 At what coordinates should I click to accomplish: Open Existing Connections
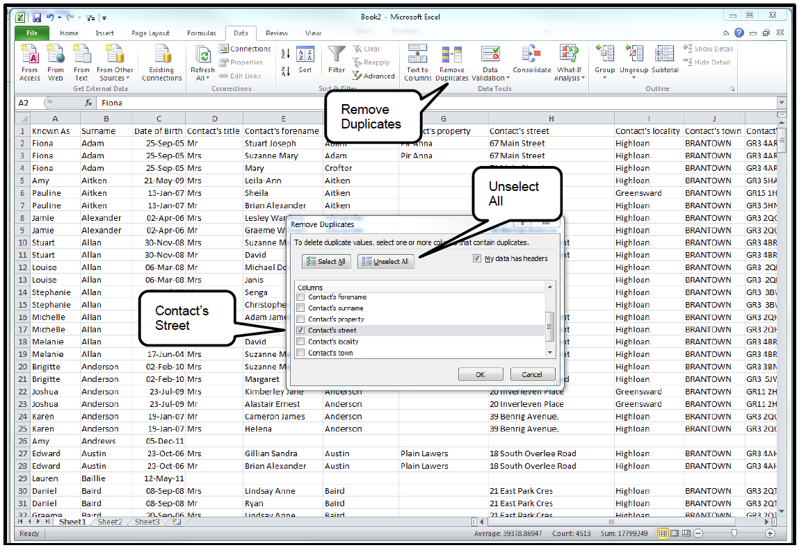tap(161, 62)
